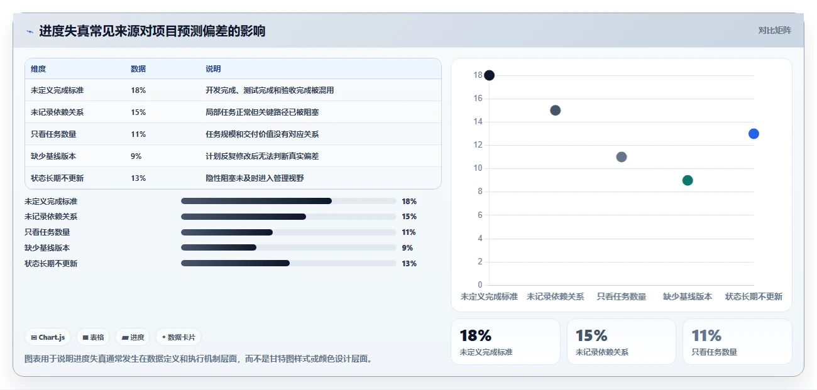Click the 只看任务数量 progress bar
Viewport: 817px width, 390px height.
288,232
